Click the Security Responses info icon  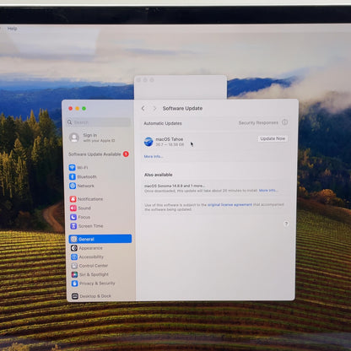pyautogui.click(x=285, y=122)
